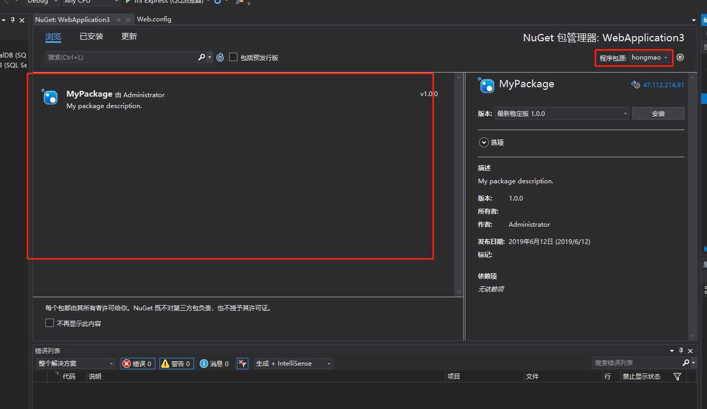Select MyPackage name in the package list
Image resolution: width=707 pixels, height=409 pixels.
point(89,94)
